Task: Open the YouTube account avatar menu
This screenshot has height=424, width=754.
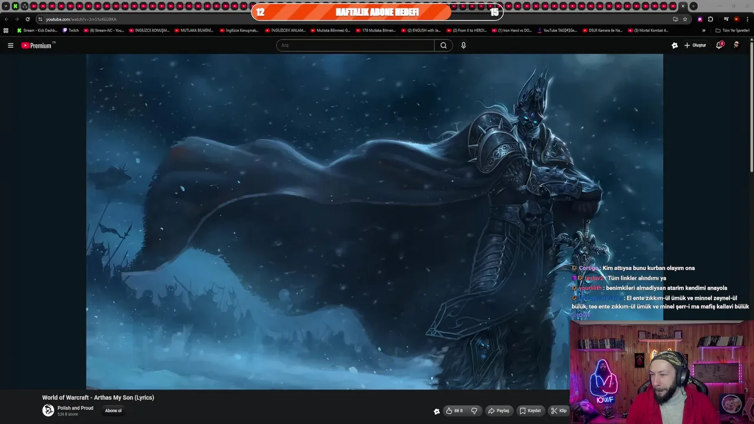Action: pos(736,45)
